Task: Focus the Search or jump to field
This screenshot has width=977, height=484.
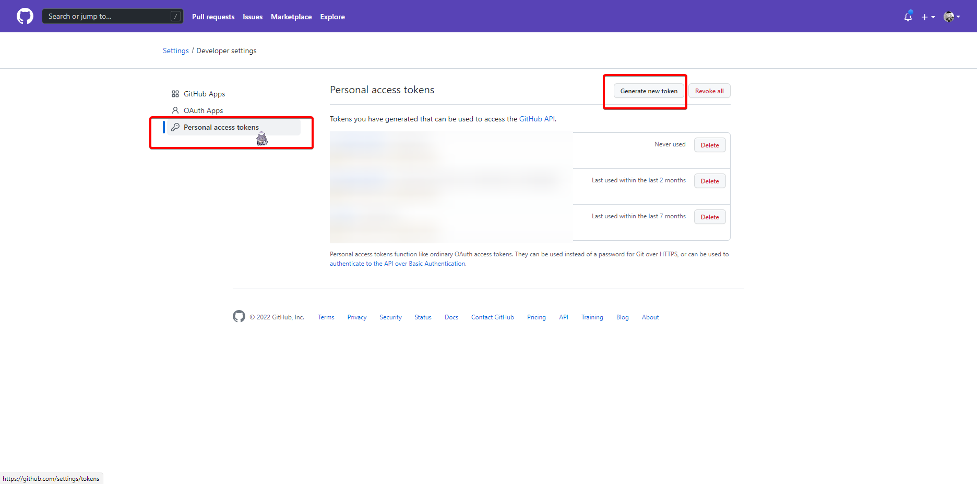Action: [107, 16]
